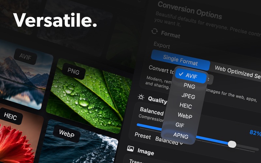Click the HEIC badge on flower image
261x163 pixels.
pos(10,116)
